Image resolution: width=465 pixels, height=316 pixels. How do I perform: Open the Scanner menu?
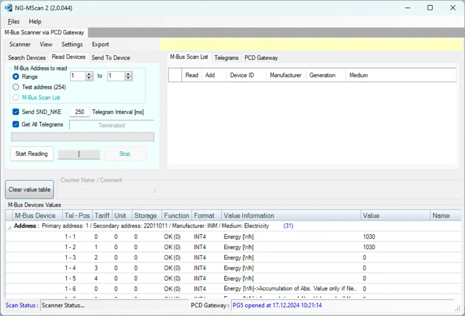[x=20, y=44]
